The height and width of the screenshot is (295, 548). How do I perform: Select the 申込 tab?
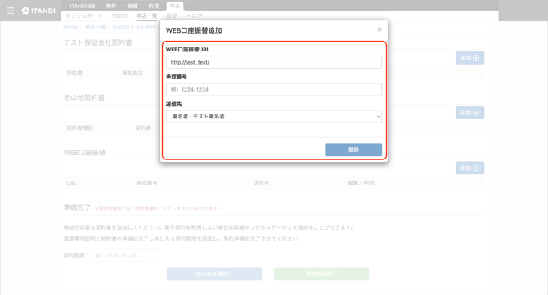[175, 6]
